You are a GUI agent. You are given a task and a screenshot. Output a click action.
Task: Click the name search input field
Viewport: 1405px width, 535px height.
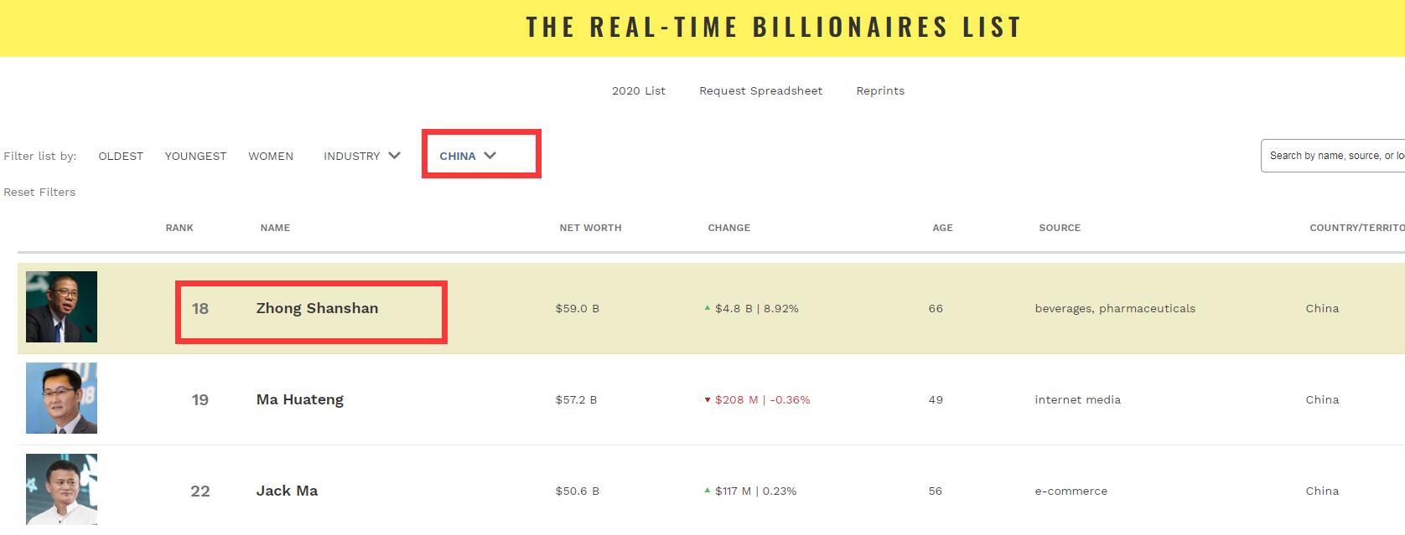[1333, 156]
